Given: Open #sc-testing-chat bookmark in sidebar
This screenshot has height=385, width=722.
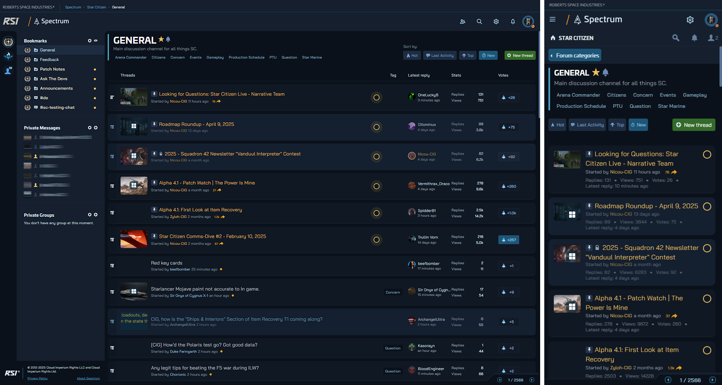Looking at the screenshot, I should click(x=60, y=107).
